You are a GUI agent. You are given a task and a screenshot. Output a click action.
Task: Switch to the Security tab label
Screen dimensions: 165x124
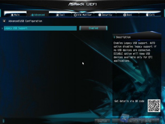click(x=107, y=15)
